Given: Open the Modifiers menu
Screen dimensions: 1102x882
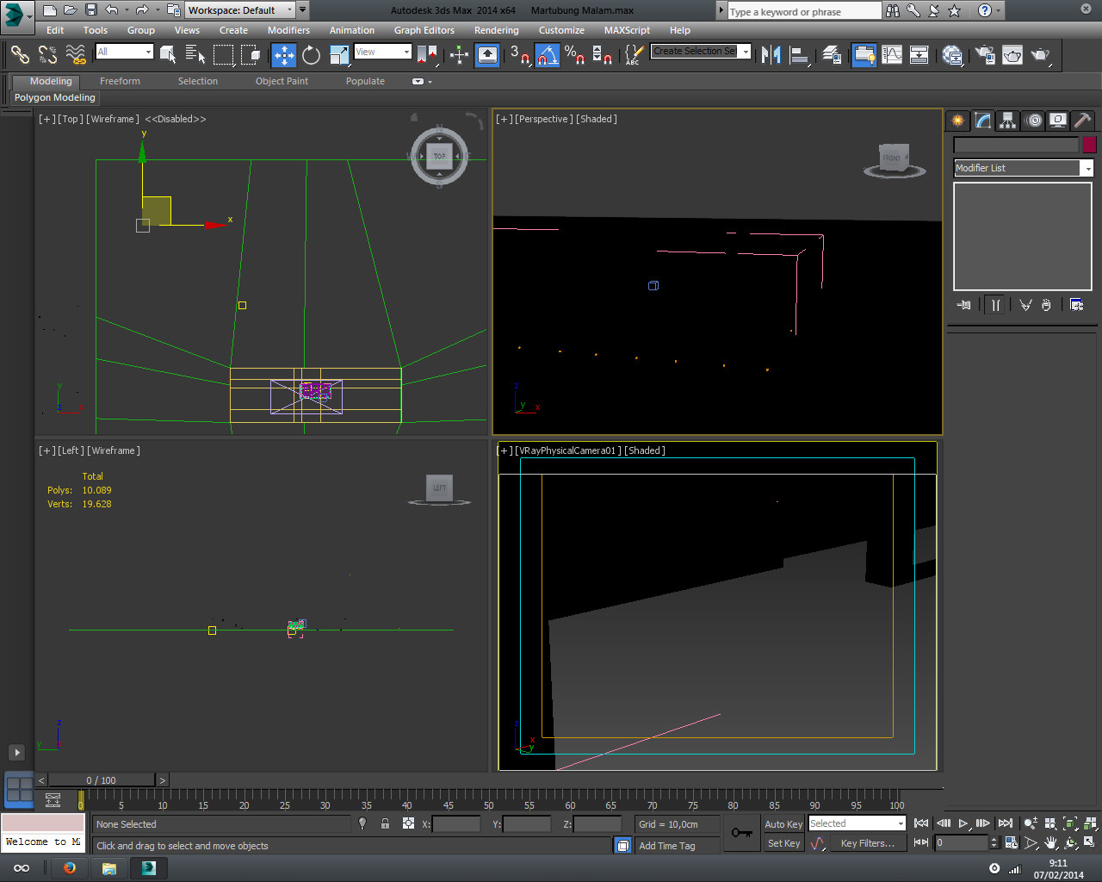Looking at the screenshot, I should tap(288, 30).
